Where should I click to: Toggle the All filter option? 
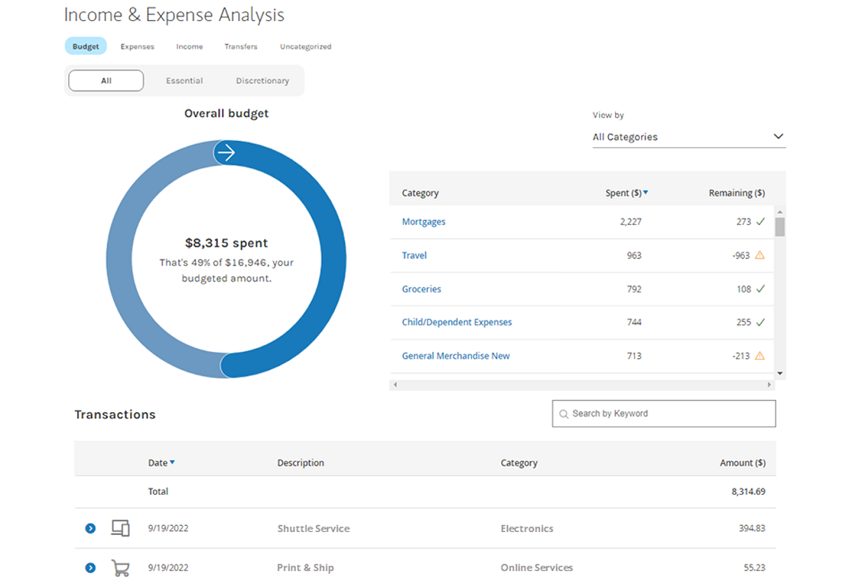106,80
